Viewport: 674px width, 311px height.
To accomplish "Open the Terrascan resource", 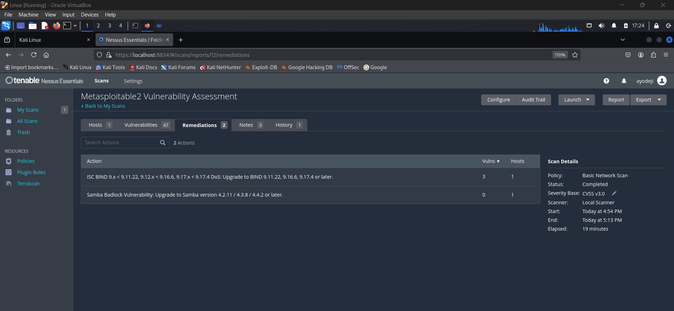I will (x=28, y=184).
